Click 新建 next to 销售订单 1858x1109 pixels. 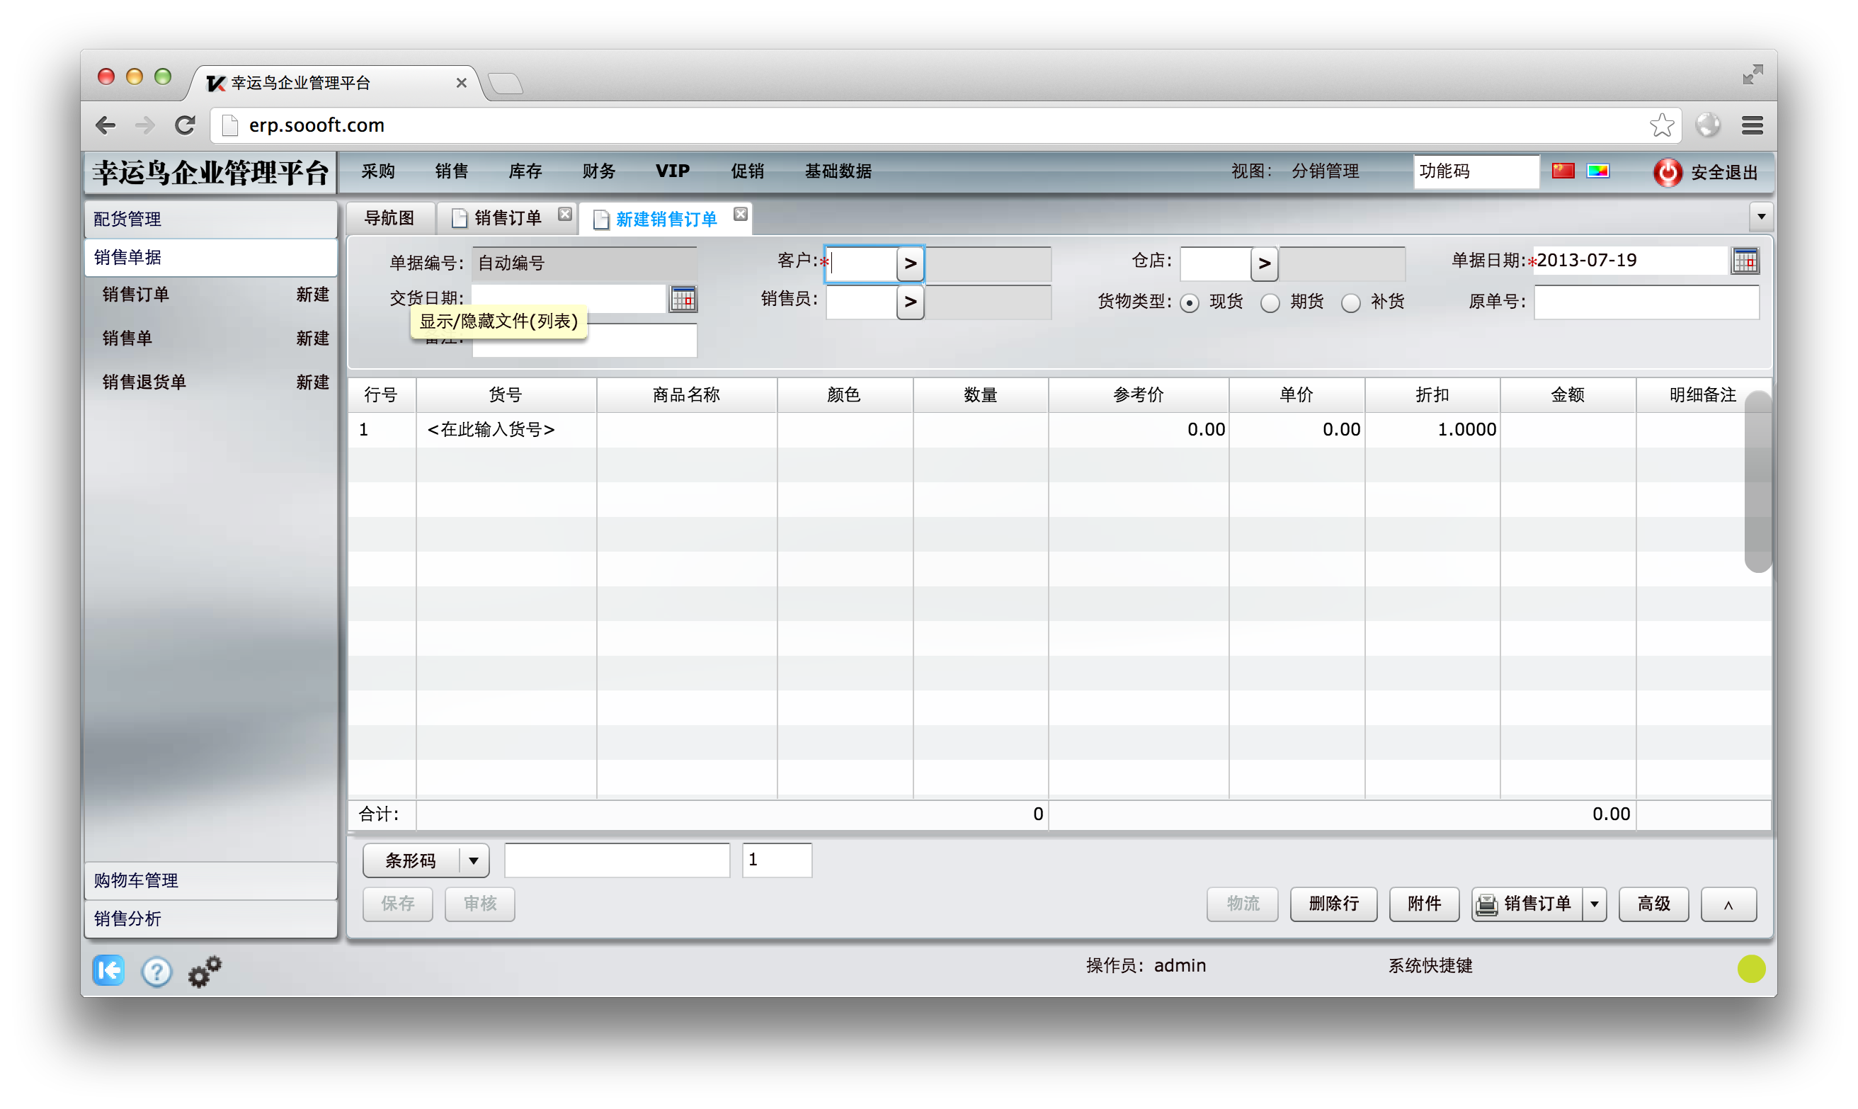(x=312, y=295)
